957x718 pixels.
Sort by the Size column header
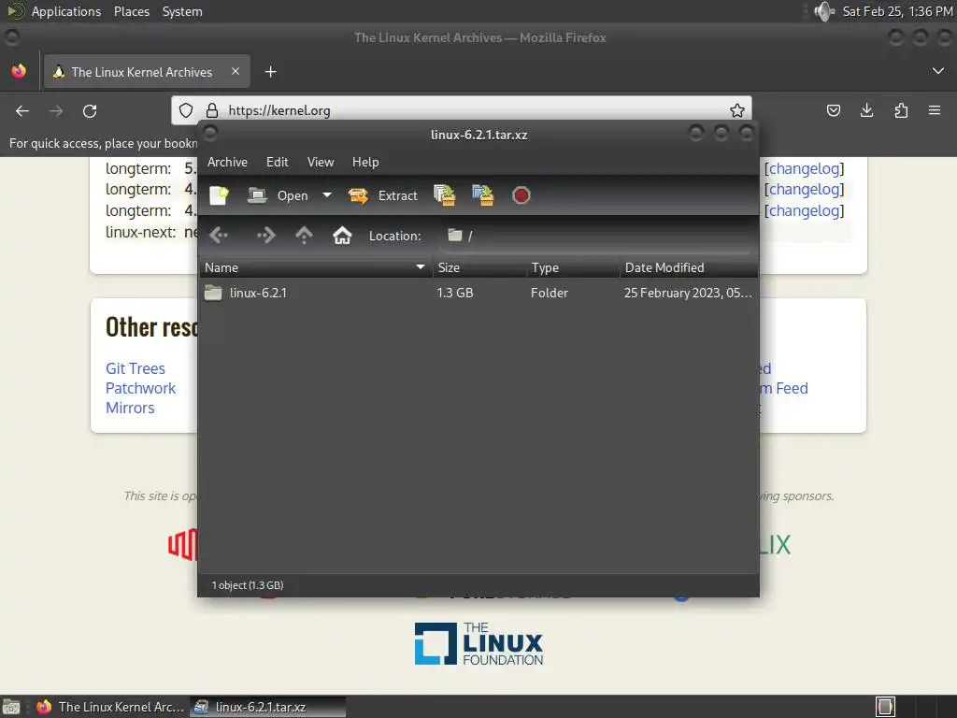[x=479, y=267]
